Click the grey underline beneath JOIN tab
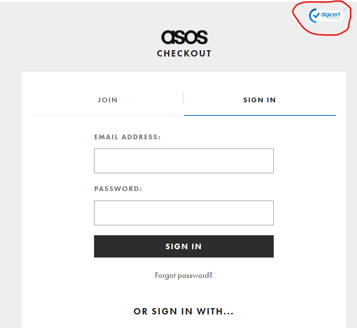This screenshot has width=357, height=328. (108, 115)
